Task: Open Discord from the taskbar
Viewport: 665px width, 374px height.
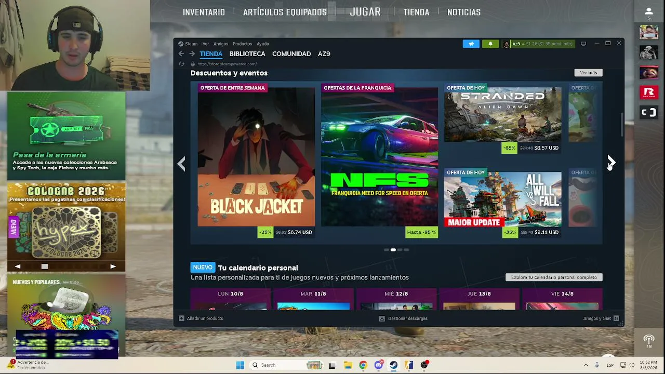Action: pyautogui.click(x=378, y=365)
